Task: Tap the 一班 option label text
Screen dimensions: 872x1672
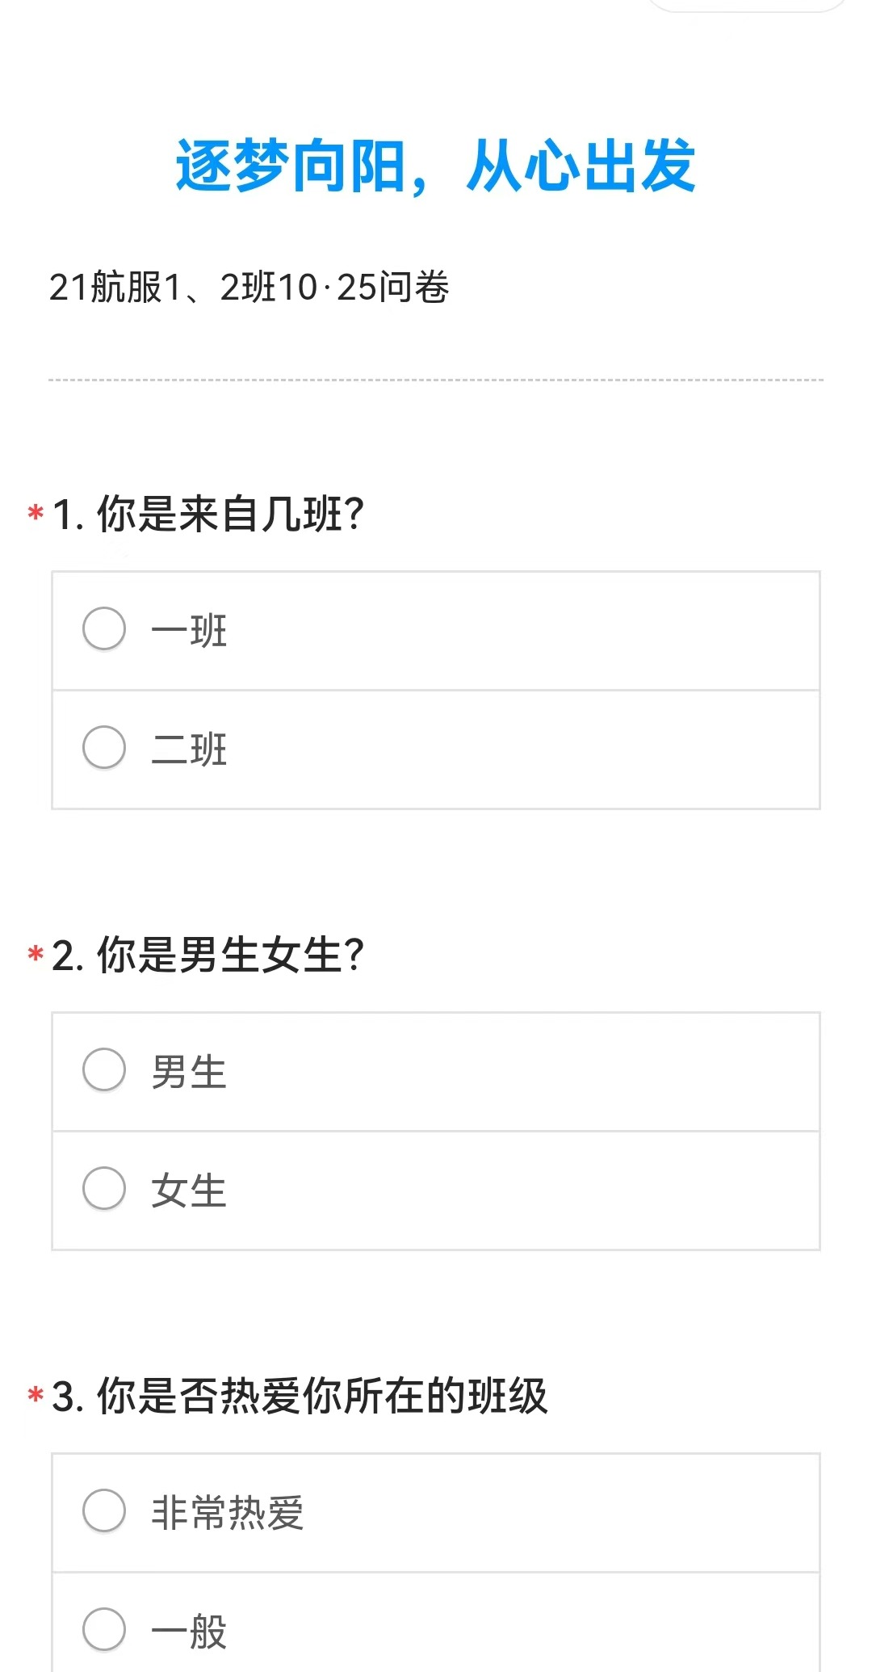Action: 189,631
